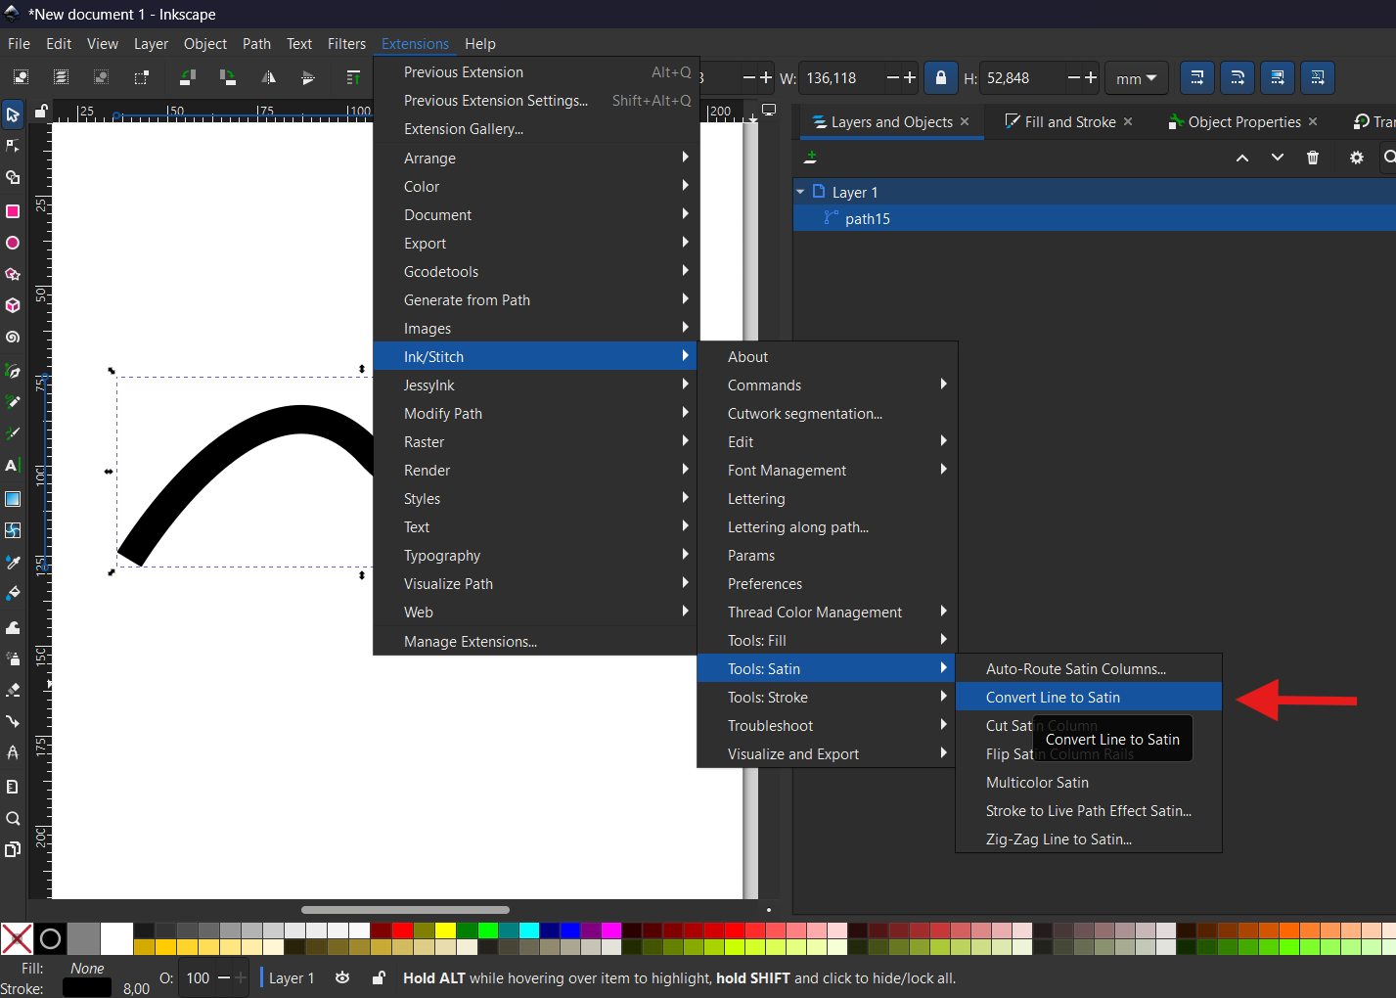This screenshot has width=1396, height=998.
Task: Select the Dropper color picker tool
Action: point(13,563)
